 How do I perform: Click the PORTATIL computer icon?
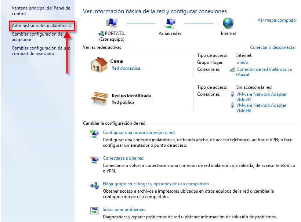click(x=112, y=23)
